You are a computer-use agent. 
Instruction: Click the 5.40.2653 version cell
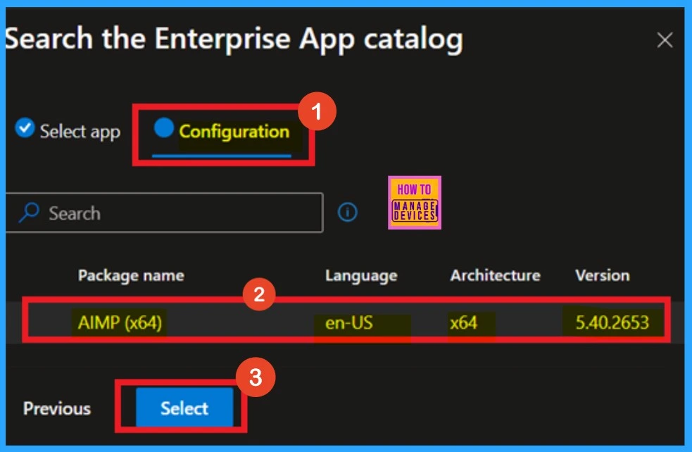click(612, 322)
